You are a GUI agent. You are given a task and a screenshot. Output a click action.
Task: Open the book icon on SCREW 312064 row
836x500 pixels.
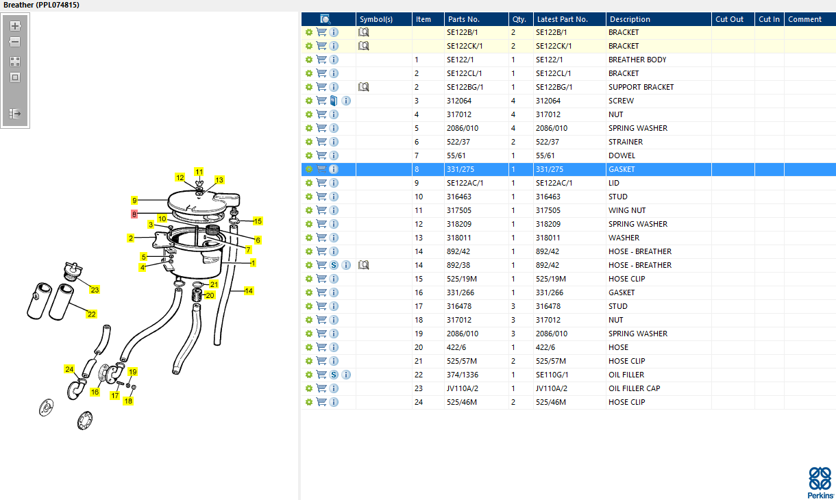click(x=334, y=101)
